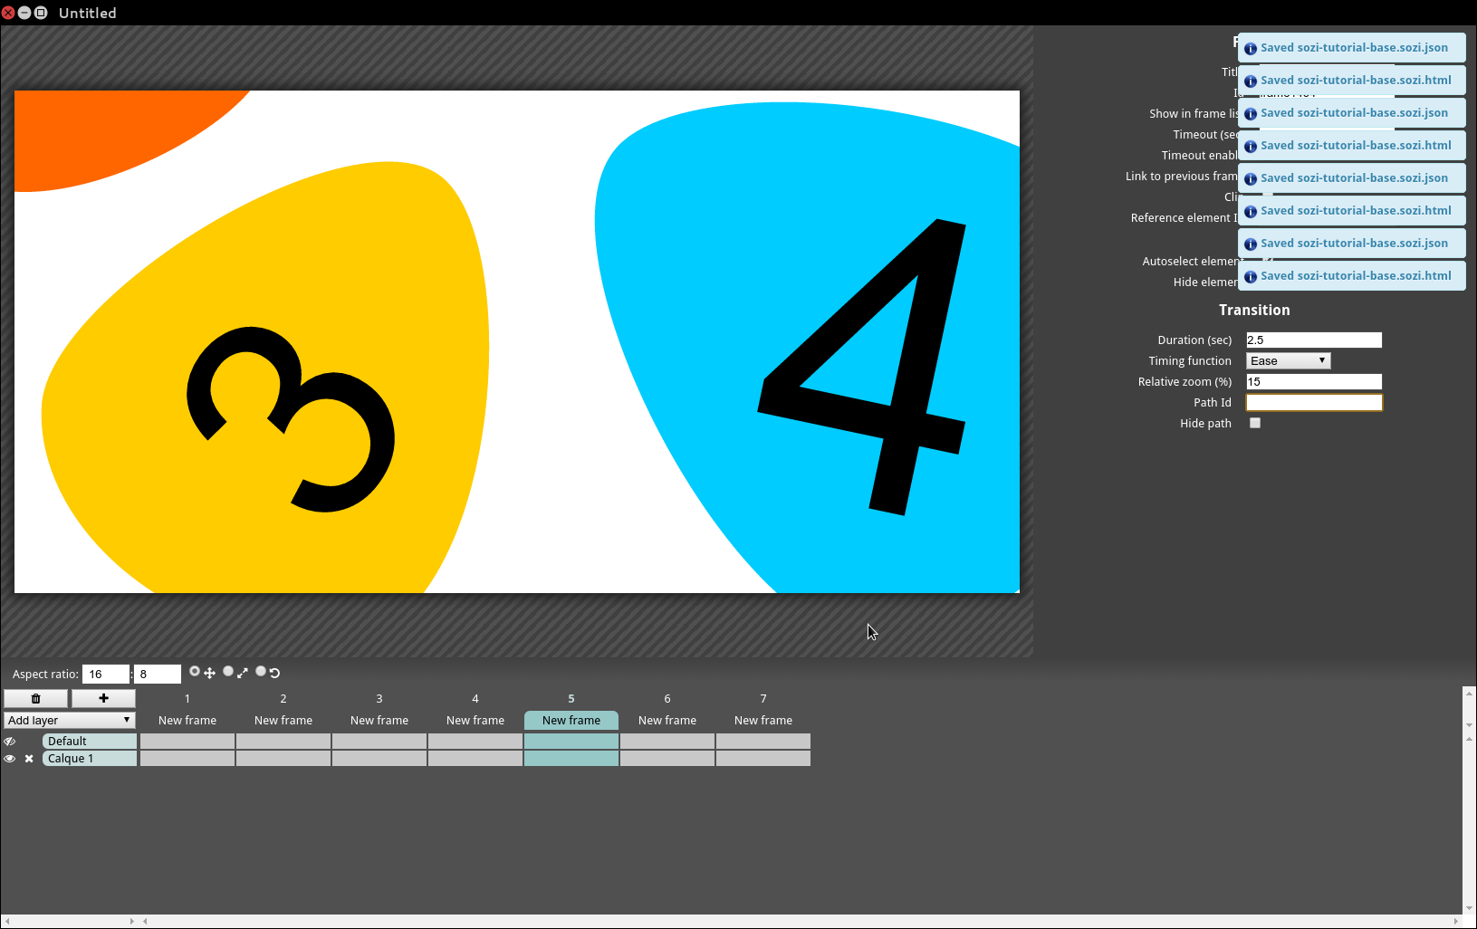Remove the Calque 1 layer with X icon
This screenshot has height=929, width=1477.
coord(29,759)
